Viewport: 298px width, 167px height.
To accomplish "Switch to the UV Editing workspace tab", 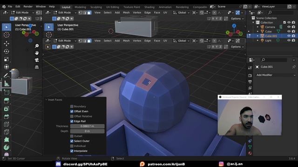I will click(x=113, y=7).
